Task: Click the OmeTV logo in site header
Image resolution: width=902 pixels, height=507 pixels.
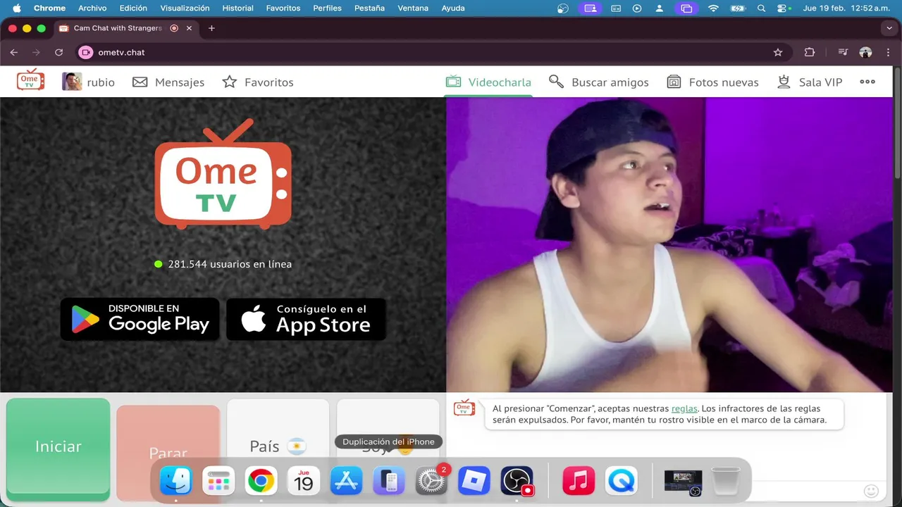Action: click(x=30, y=80)
